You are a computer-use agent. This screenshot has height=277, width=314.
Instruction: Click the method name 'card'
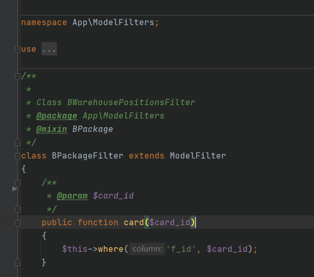(134, 222)
